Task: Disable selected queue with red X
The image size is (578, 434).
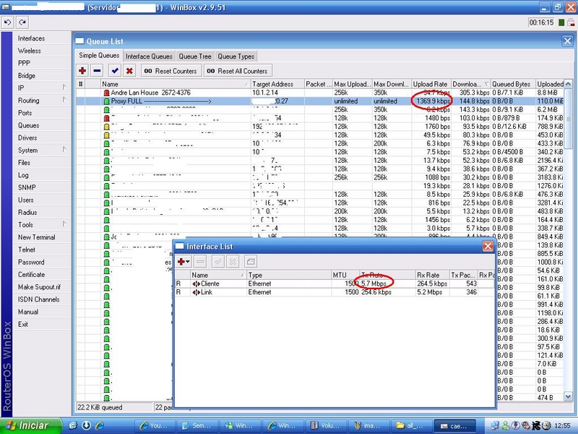Action: pyautogui.click(x=129, y=70)
